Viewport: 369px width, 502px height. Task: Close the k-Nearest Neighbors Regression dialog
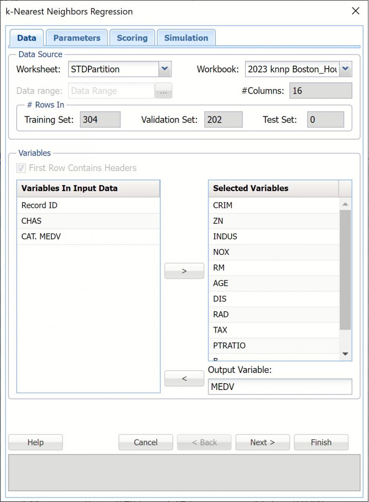click(x=355, y=11)
